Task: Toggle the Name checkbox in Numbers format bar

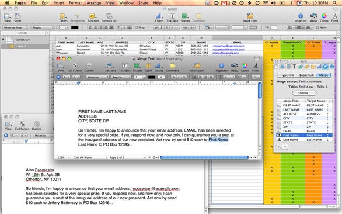Action: 317,27
